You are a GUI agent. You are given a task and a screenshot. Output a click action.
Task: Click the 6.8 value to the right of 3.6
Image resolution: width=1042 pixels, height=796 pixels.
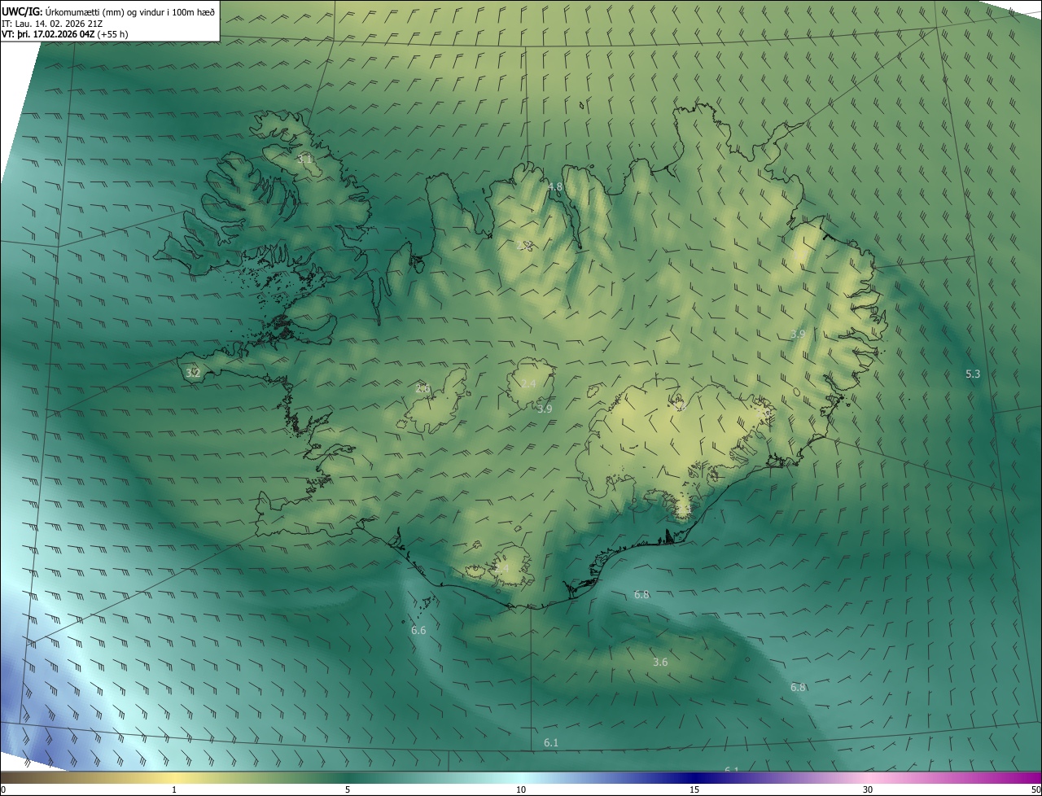tap(798, 687)
